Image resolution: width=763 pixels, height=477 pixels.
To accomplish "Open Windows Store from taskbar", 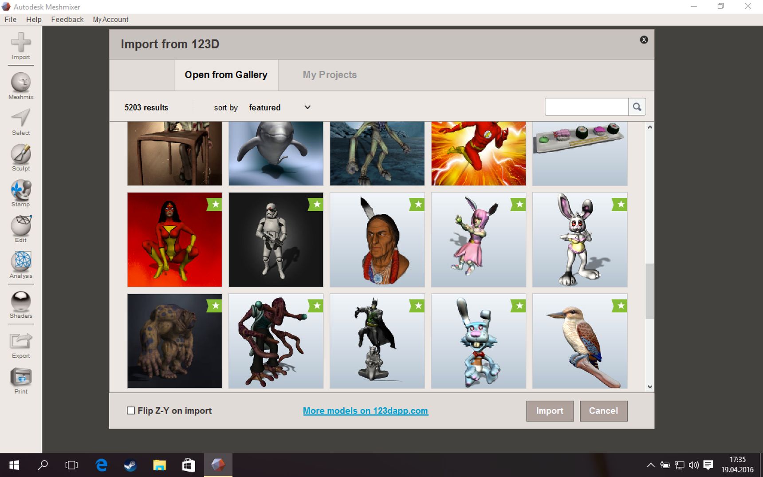I will point(189,465).
